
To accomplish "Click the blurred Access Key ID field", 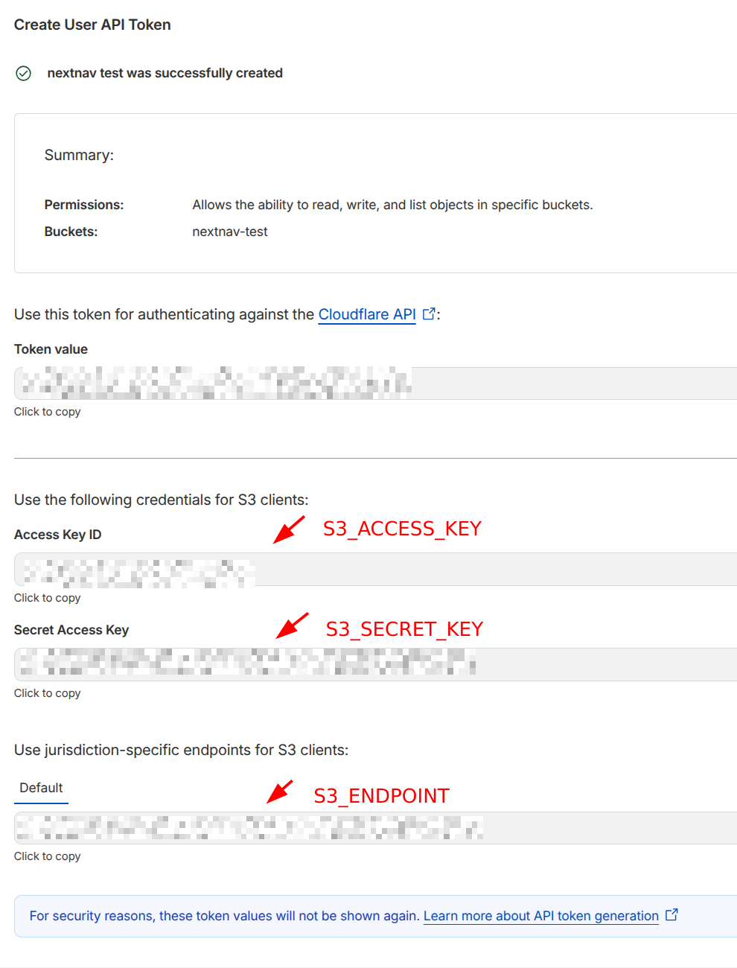I will 375,570.
